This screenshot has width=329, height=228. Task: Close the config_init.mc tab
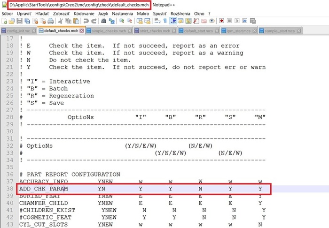(x=34, y=30)
